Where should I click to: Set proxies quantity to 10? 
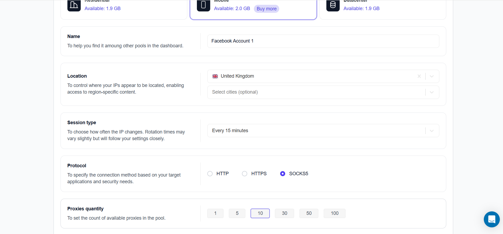click(260, 213)
